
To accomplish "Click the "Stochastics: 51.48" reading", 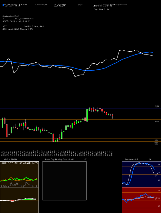I will (x=10, y=16).
